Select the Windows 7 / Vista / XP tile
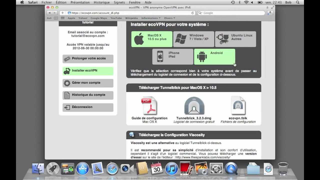This screenshot has height=180, width=320. click(193, 39)
